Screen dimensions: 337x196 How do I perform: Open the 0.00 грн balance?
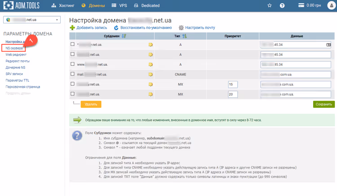[310, 5]
